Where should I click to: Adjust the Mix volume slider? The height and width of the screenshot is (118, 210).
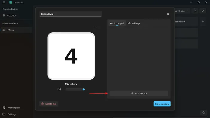(75, 89)
